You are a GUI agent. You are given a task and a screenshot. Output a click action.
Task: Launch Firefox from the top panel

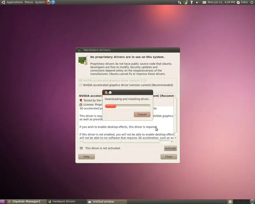(x=48, y=2)
